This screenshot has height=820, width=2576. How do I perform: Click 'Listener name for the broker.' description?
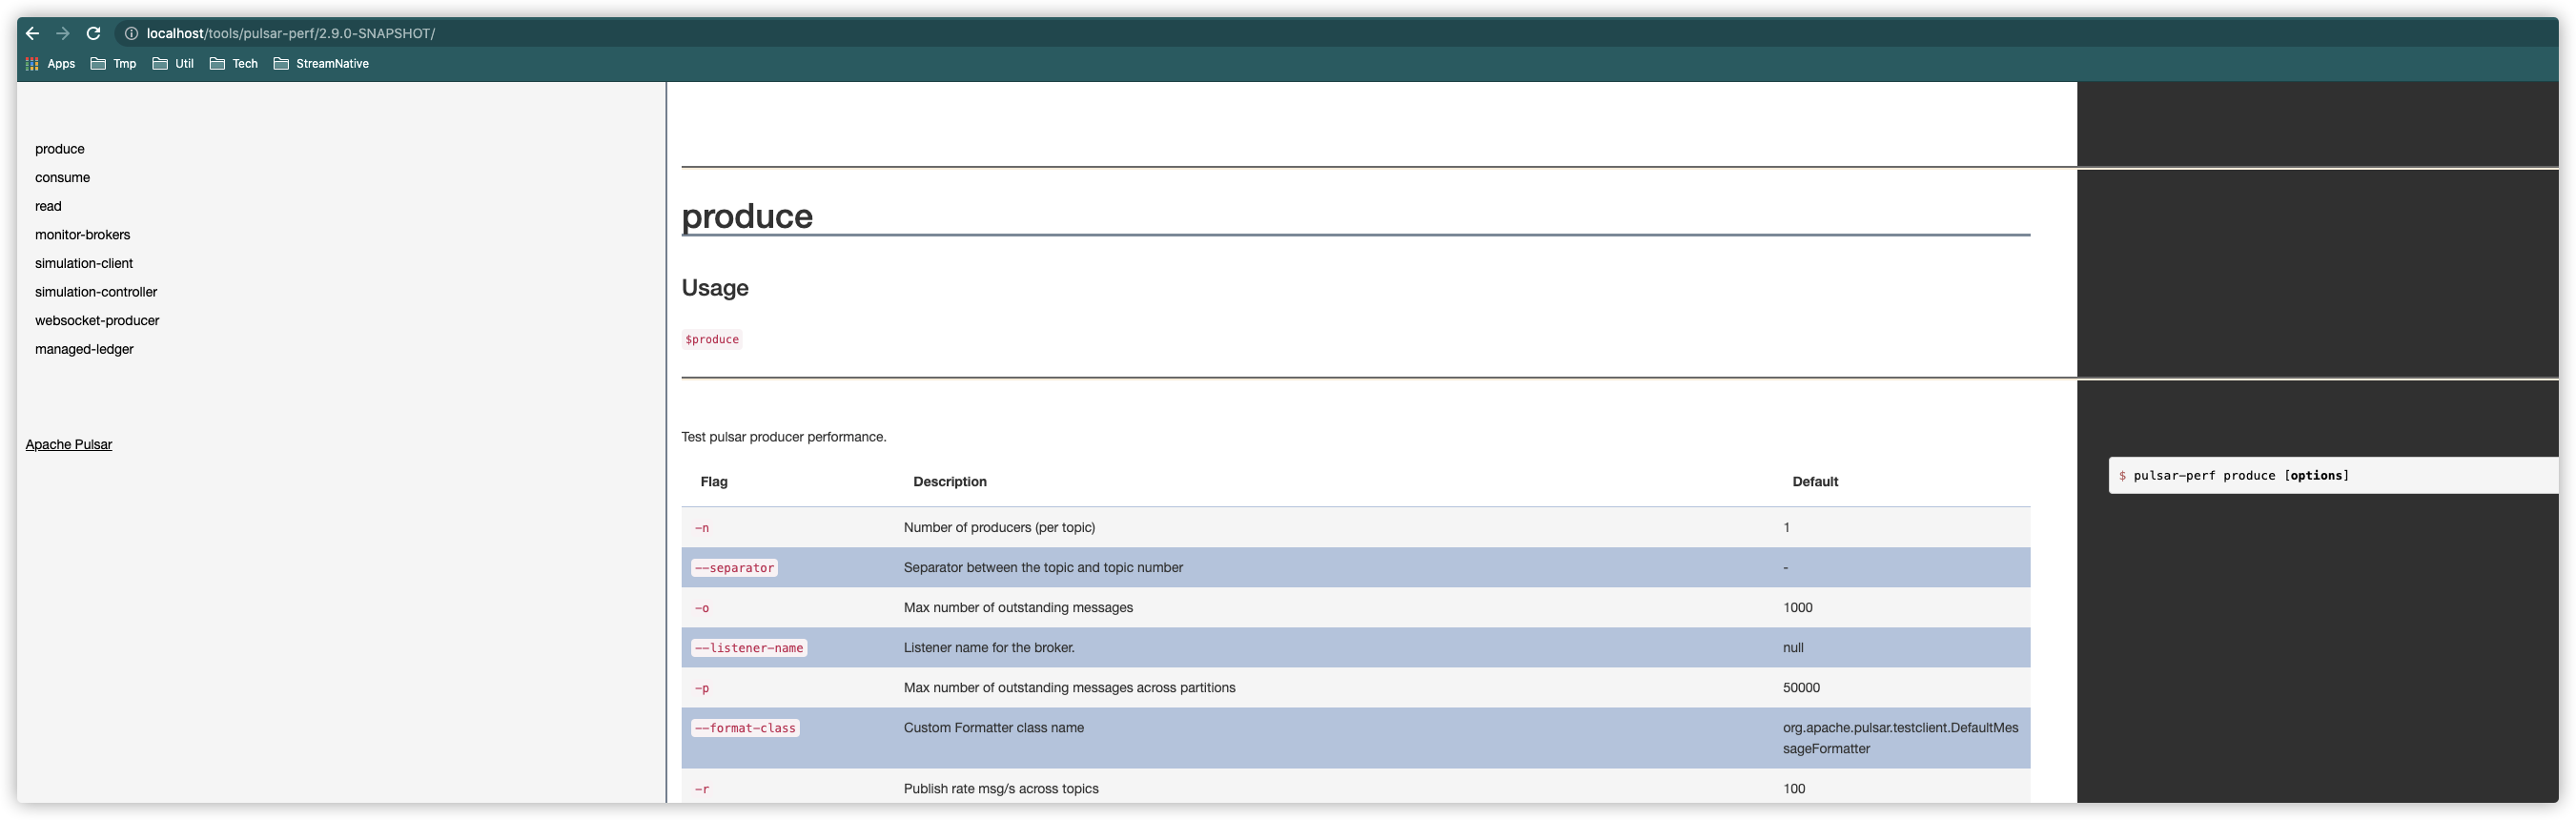point(989,648)
